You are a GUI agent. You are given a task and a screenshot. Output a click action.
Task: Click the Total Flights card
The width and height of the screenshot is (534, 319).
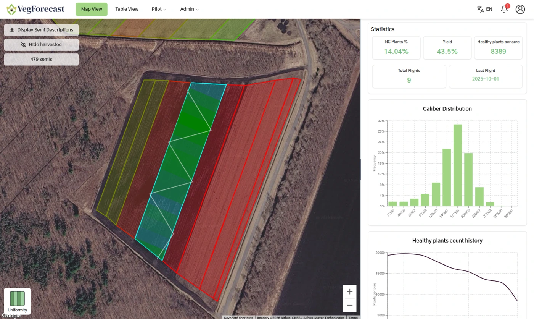(409, 76)
